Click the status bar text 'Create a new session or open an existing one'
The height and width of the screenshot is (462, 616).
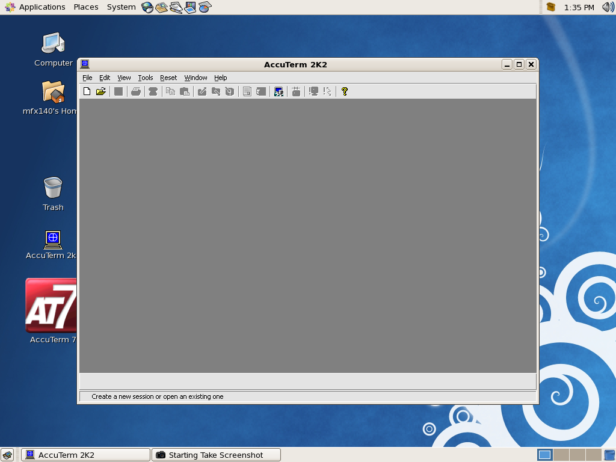pyautogui.click(x=158, y=397)
